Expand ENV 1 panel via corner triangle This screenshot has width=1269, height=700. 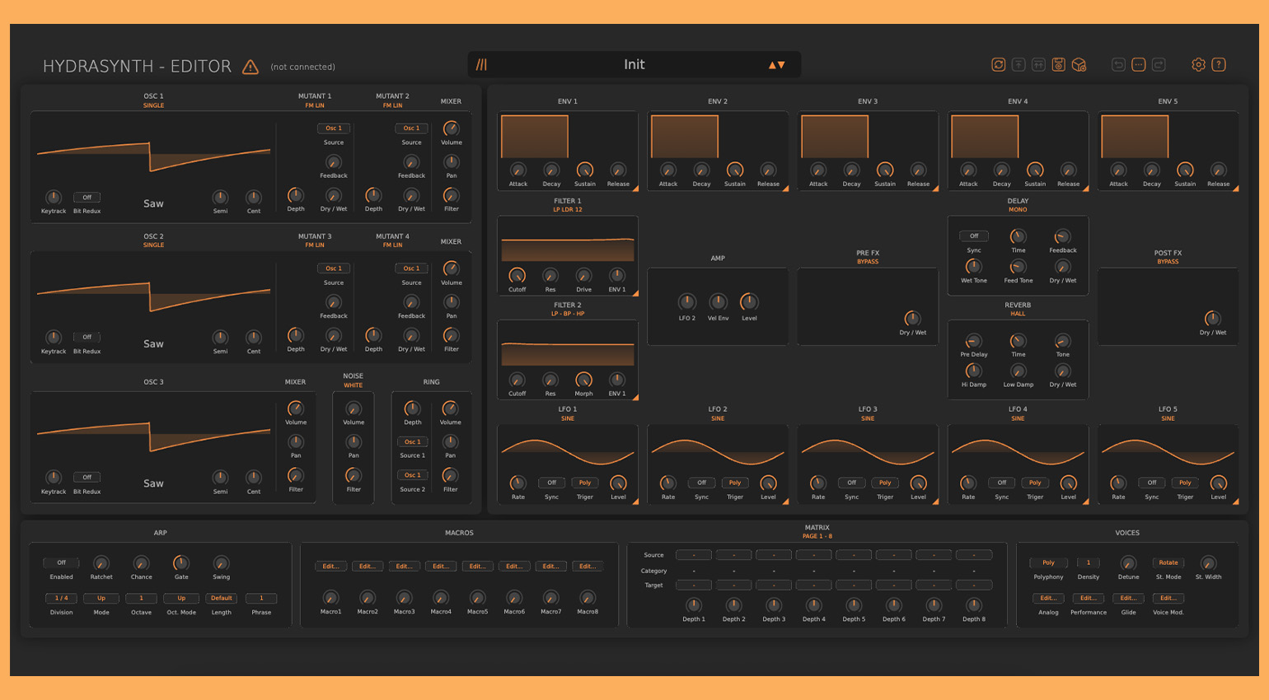point(635,189)
